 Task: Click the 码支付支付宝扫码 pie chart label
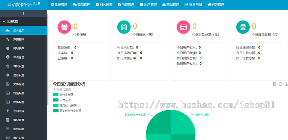[x=135, y=115]
